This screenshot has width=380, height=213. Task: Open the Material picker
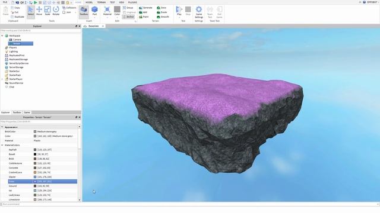107,11
